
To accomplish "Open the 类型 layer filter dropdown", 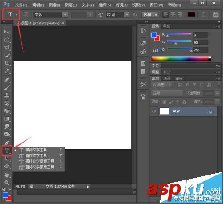I will pos(161,85).
